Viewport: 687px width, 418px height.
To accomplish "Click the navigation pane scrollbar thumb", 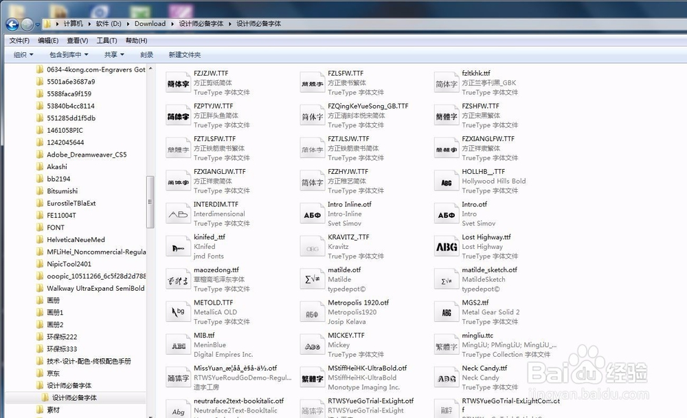I will point(150,201).
